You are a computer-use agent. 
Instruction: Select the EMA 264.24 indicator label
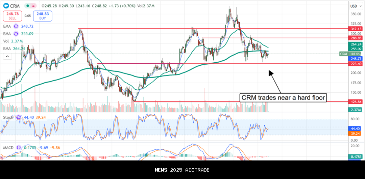click(14, 49)
